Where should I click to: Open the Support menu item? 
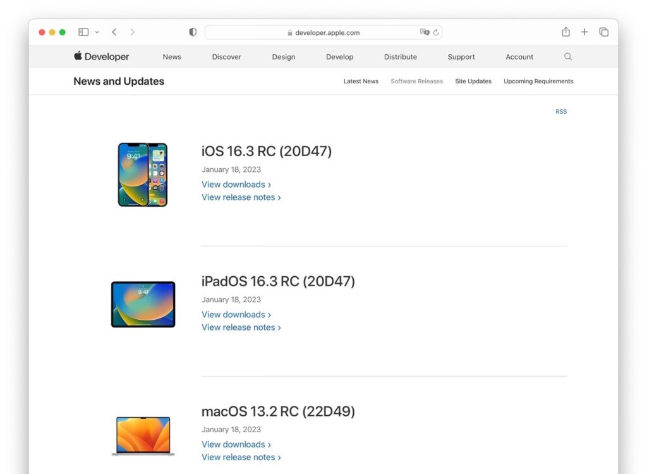click(461, 56)
